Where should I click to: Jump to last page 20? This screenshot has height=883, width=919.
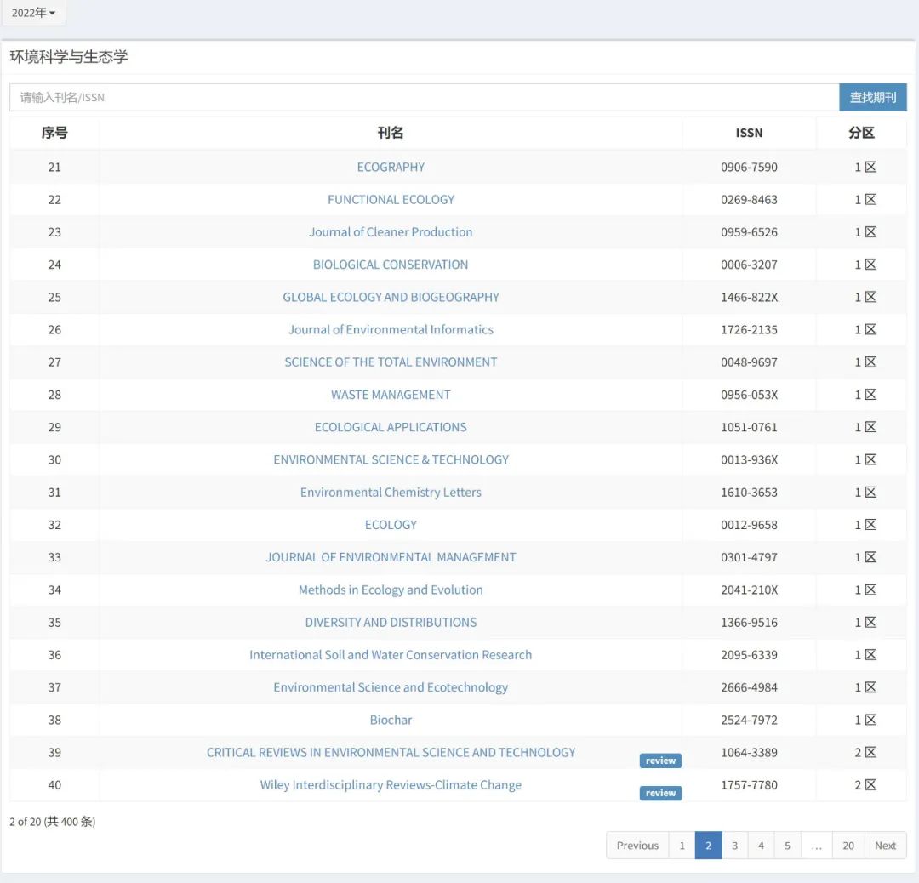point(848,846)
